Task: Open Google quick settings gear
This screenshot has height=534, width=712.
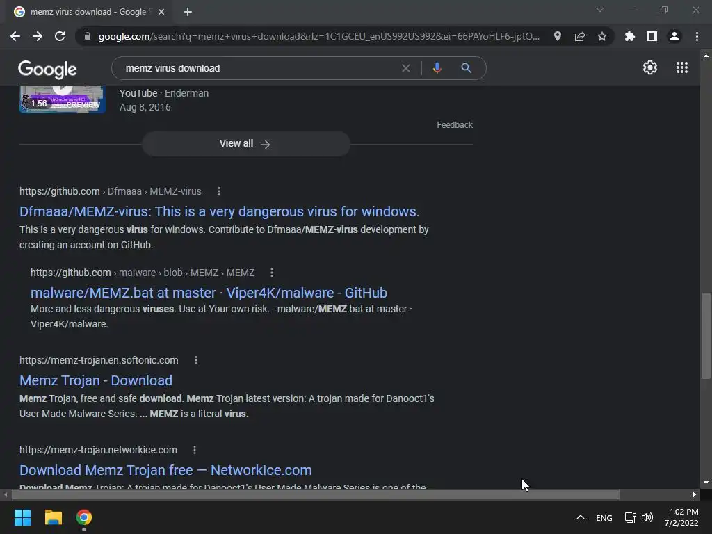Action: 650,67
